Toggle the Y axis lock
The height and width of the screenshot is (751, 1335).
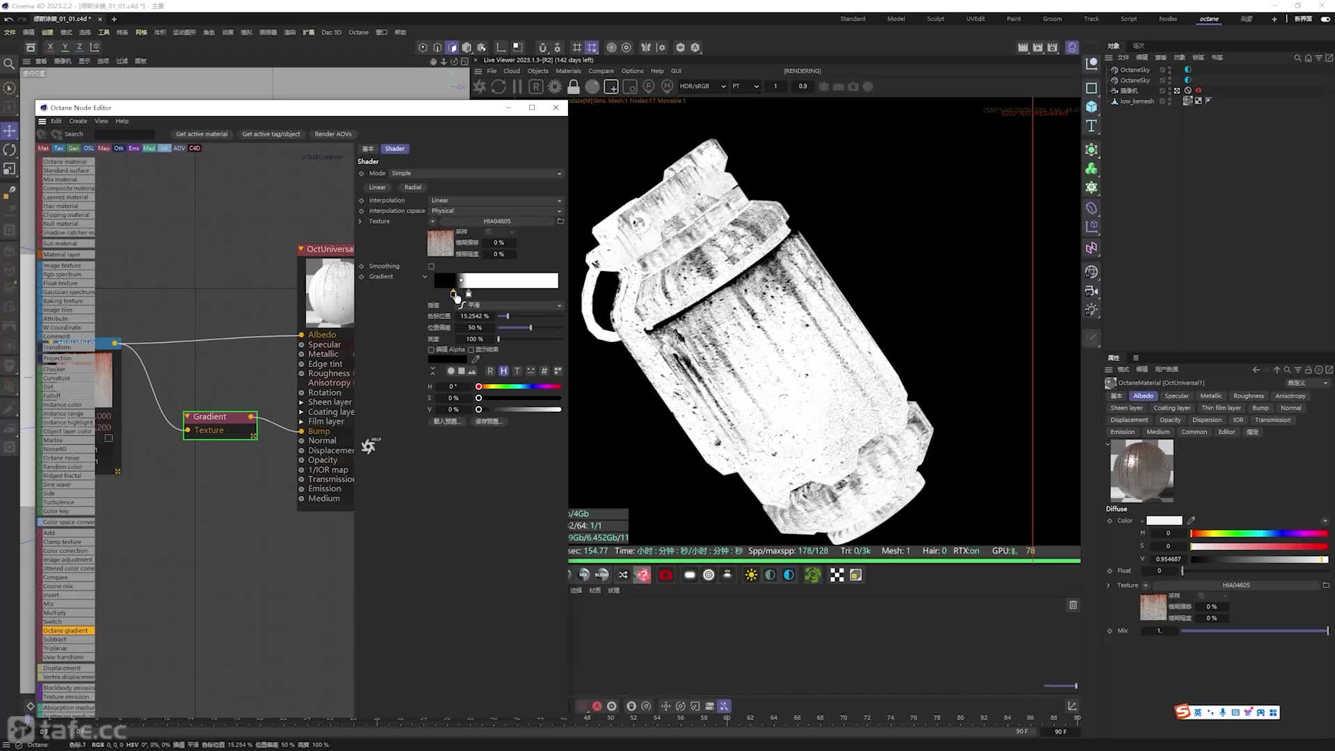pos(65,47)
